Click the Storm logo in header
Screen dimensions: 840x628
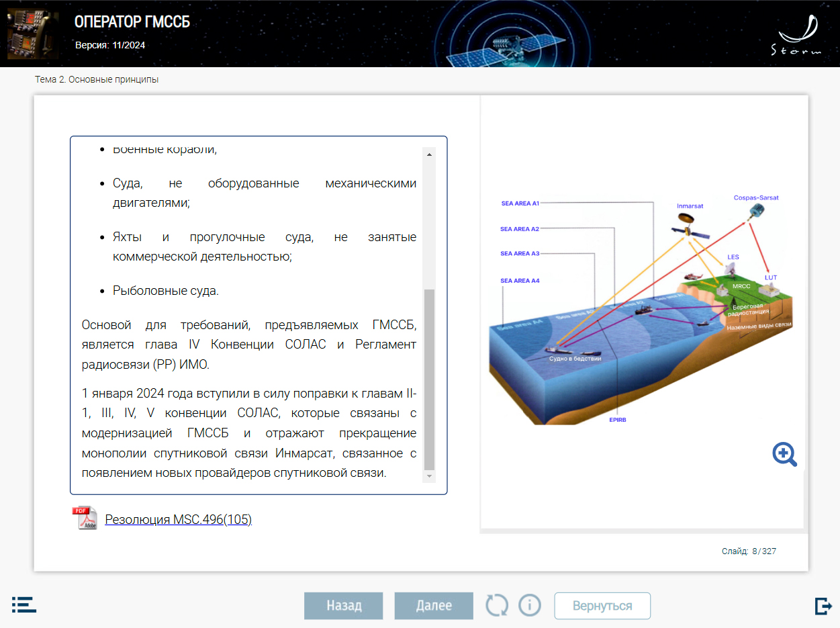(x=796, y=36)
